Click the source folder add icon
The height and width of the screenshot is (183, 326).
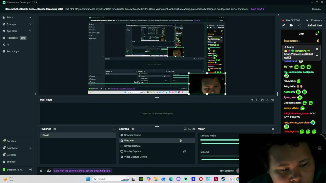pyautogui.click(x=194, y=129)
